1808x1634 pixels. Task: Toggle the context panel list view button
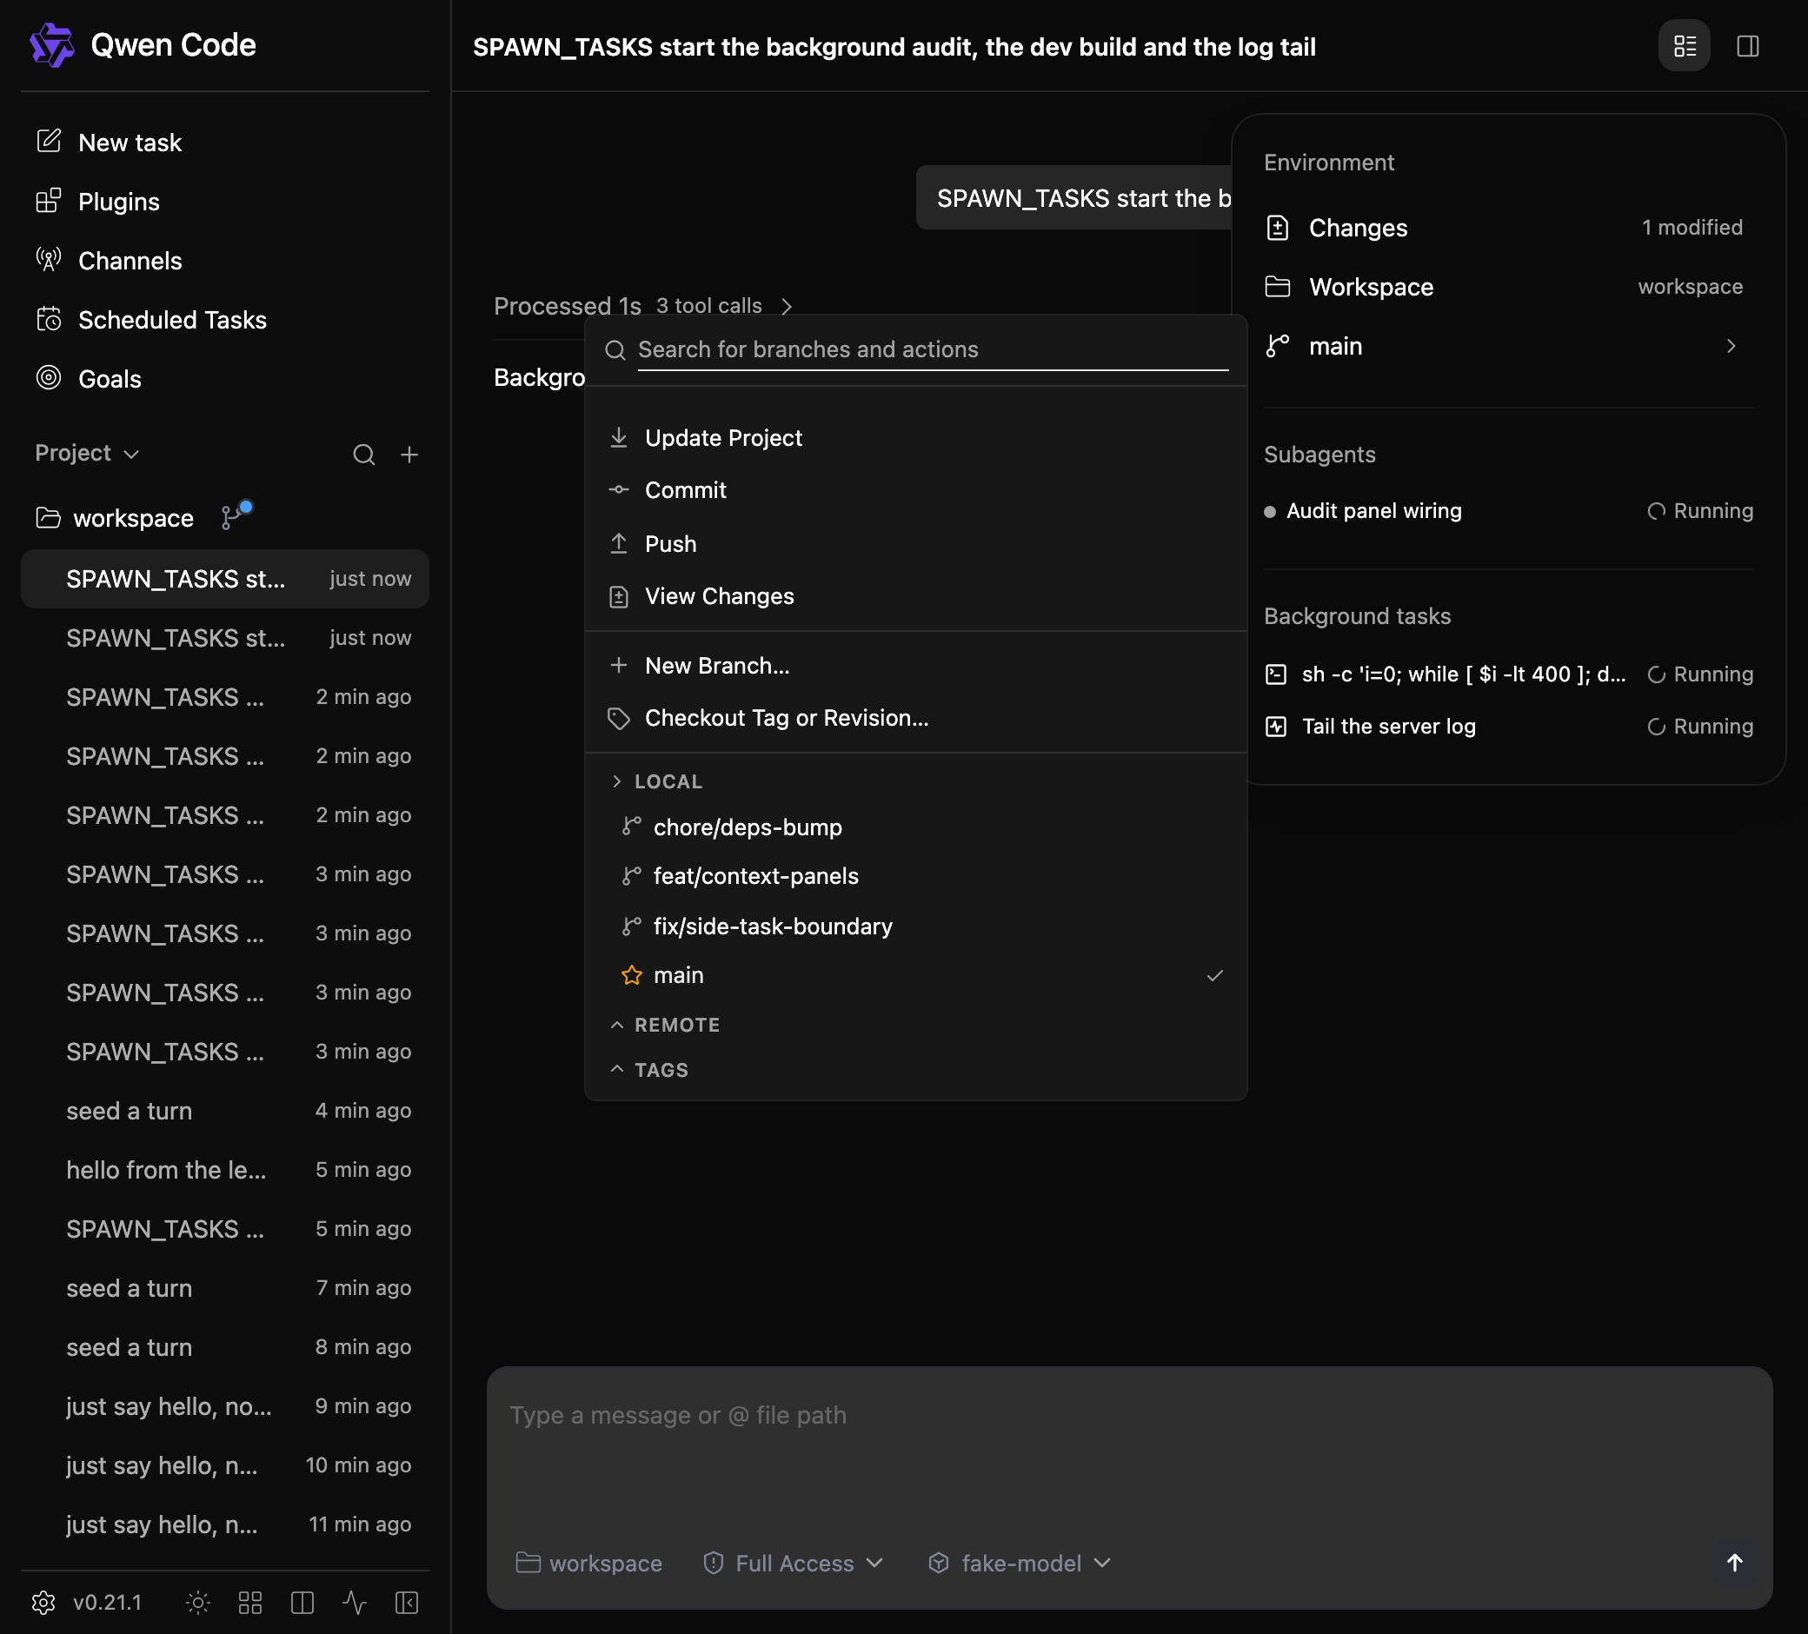pos(1685,46)
